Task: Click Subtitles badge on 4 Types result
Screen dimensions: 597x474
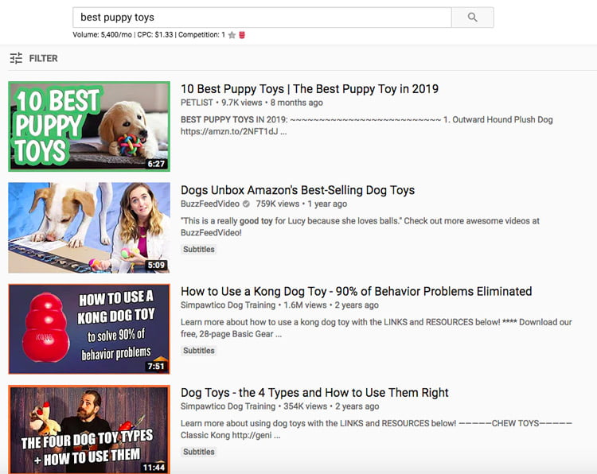Action: tap(199, 452)
